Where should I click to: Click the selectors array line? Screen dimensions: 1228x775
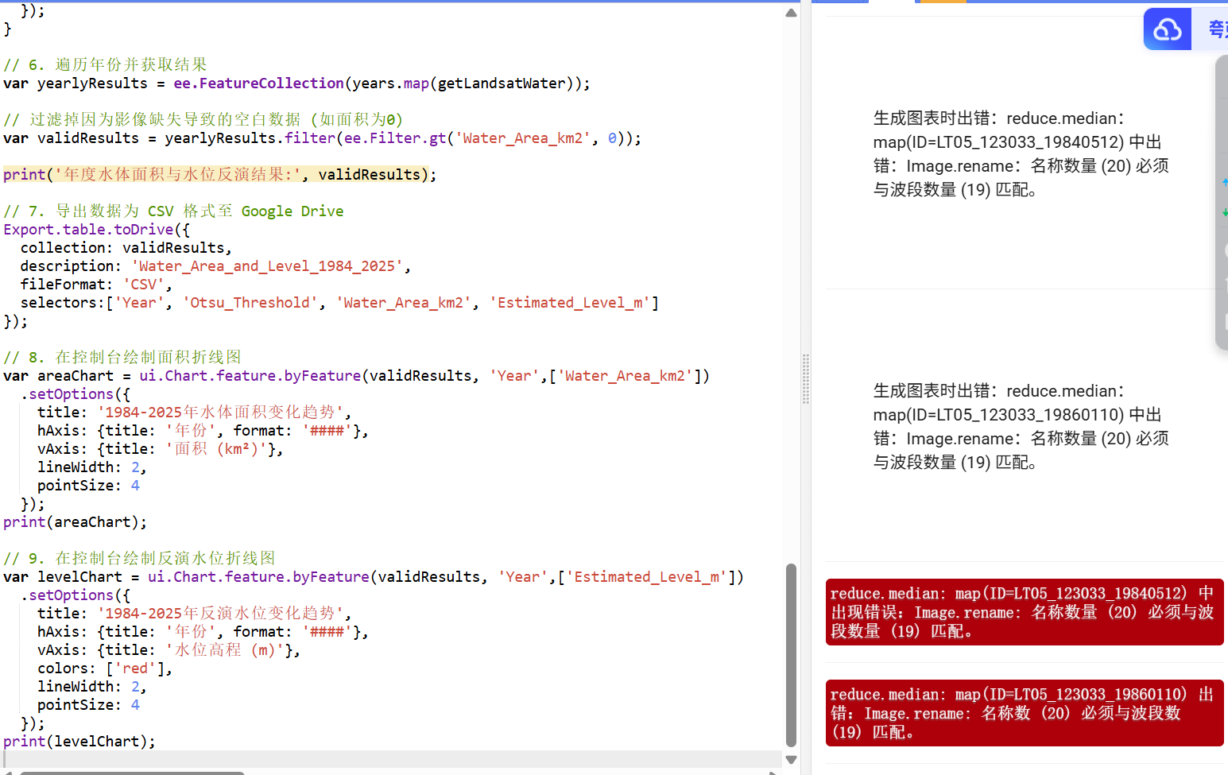[x=339, y=303]
